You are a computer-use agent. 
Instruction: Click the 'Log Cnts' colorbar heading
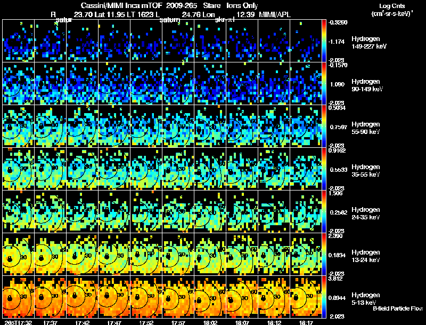tap(392, 6)
